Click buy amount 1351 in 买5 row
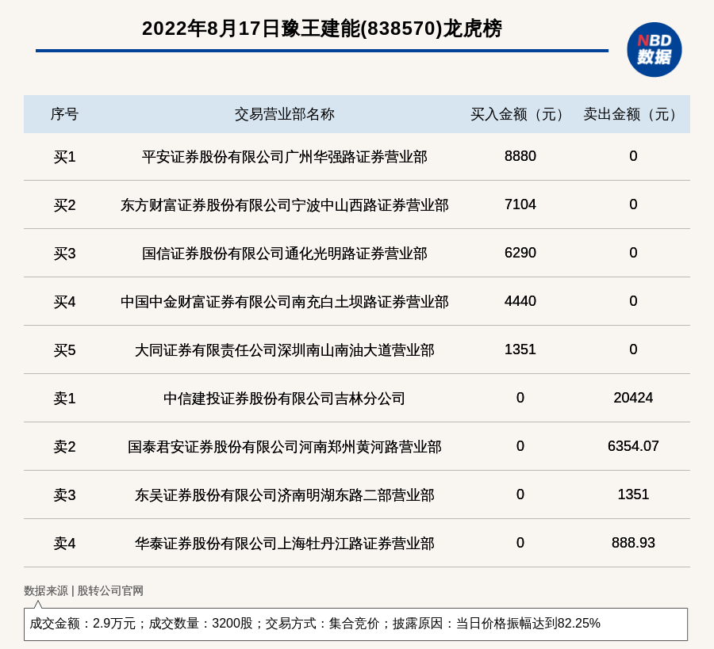 [520, 349]
